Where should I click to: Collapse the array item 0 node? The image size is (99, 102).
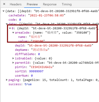[x=10, y=28]
